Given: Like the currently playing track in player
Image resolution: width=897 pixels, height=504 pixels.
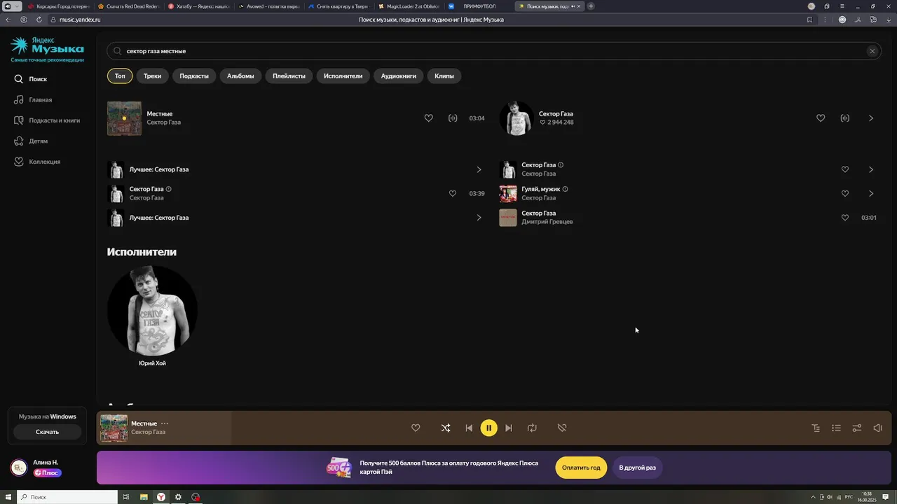Looking at the screenshot, I should coord(416,428).
